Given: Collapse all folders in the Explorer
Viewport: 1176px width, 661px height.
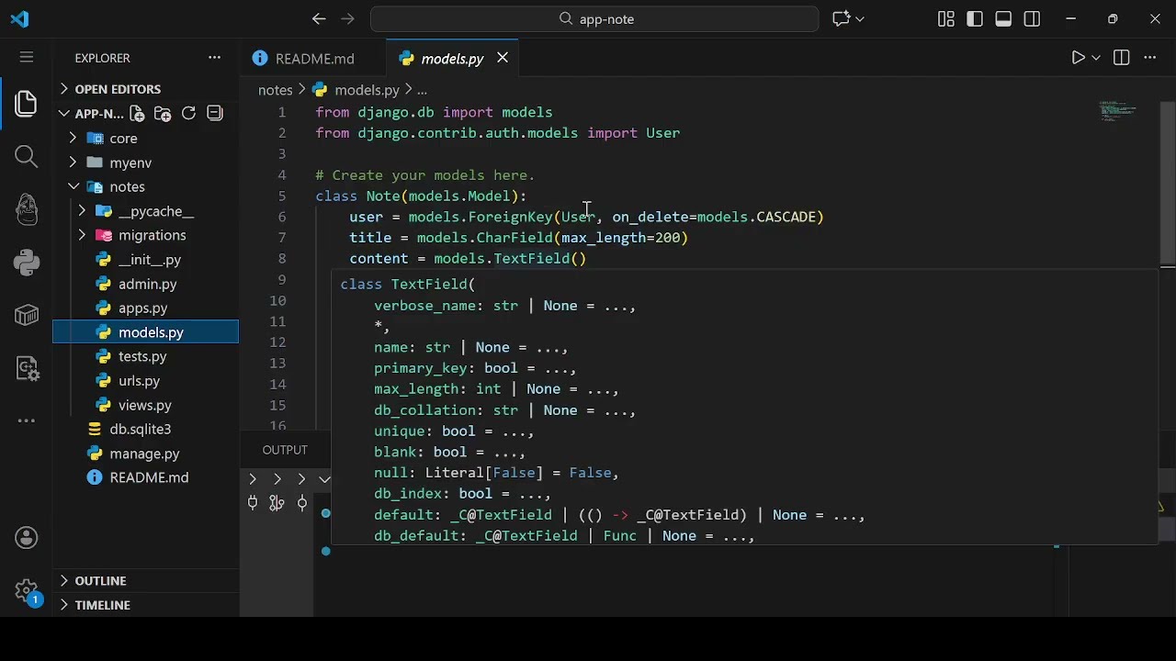Looking at the screenshot, I should click(215, 113).
